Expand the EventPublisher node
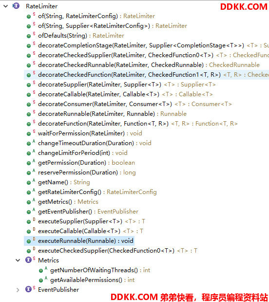This screenshot has height=302, width=269. [x=18, y=290]
